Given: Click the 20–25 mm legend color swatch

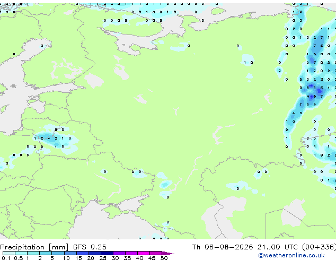Looking at the screenshot, I should pos(95,253).
